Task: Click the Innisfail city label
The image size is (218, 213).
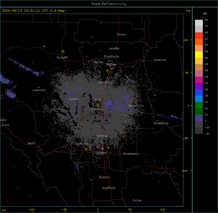Action: click(105, 82)
